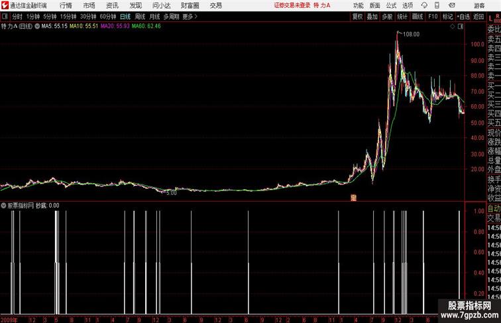Switch to the 30分钟 period tab
The height and width of the screenshot is (323, 501).
[88, 17]
